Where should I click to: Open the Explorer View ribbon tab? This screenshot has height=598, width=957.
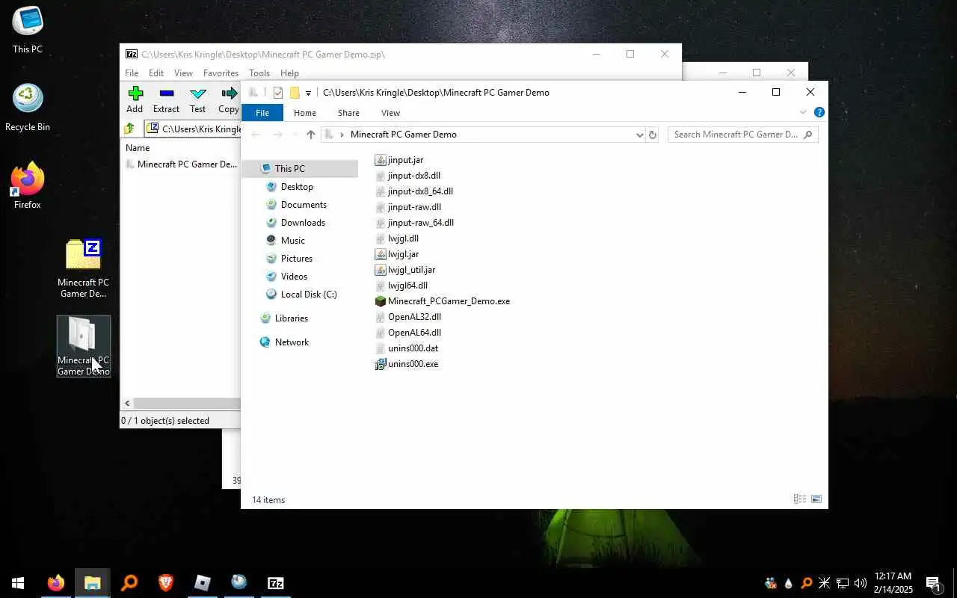(x=390, y=113)
